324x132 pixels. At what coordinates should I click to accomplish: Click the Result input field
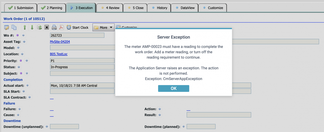[219, 115]
